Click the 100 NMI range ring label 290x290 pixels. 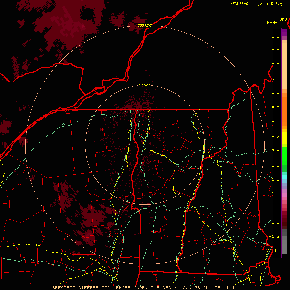click(145, 25)
